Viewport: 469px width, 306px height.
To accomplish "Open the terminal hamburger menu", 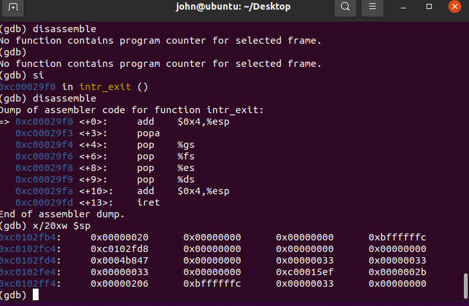I will (x=371, y=7).
